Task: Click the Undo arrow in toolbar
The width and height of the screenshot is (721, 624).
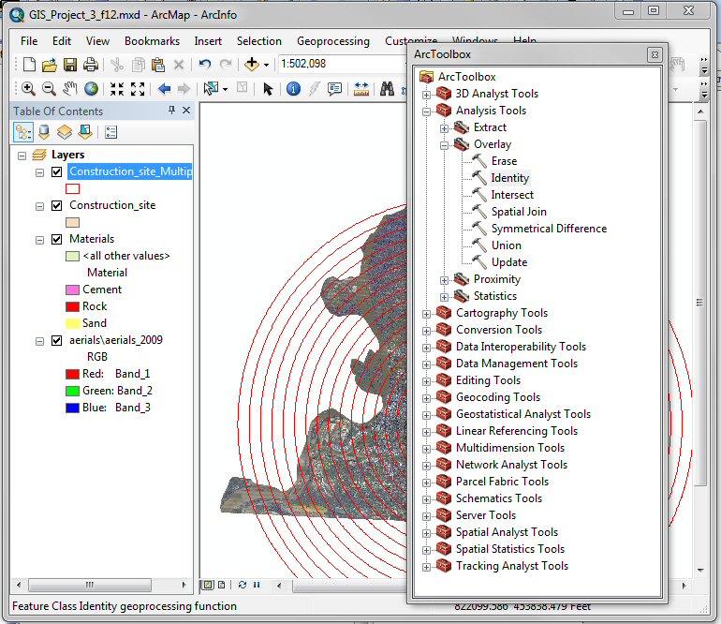Action: coord(205,64)
